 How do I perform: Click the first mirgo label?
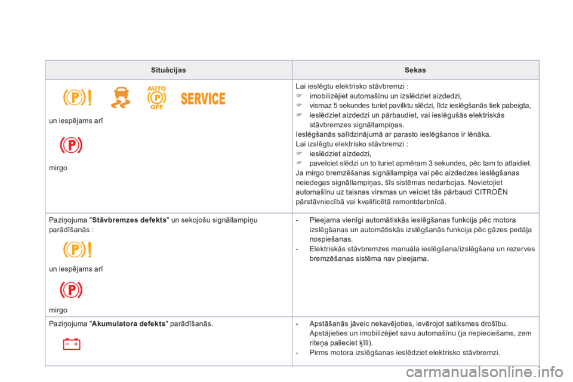tap(58, 168)
